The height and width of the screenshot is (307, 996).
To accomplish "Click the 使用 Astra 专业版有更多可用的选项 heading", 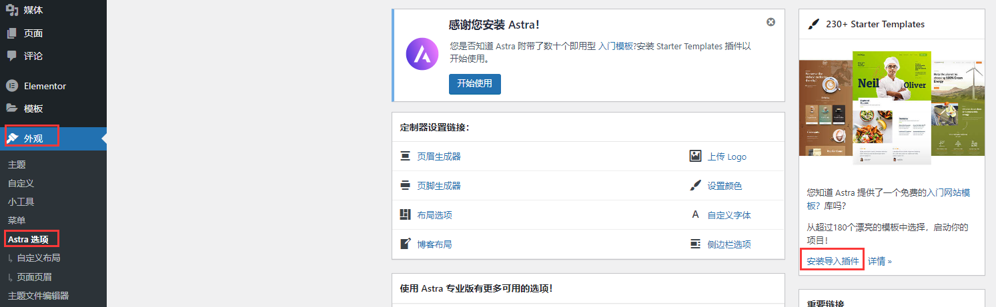I will [x=476, y=288].
